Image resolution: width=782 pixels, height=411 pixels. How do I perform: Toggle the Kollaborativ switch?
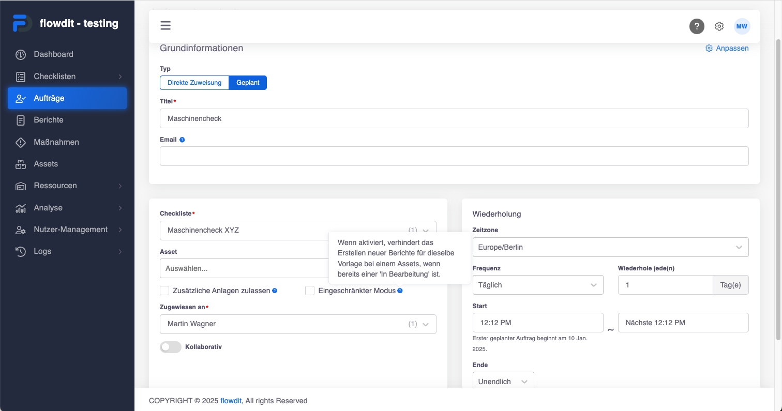pyautogui.click(x=171, y=347)
